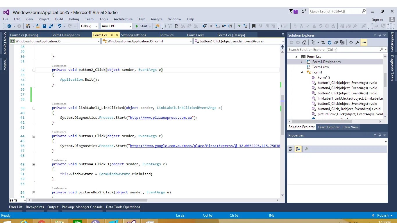Screen dimensions: 397x223
Task: Navigate backward with the toolbar back arrow
Action: (9, 26)
